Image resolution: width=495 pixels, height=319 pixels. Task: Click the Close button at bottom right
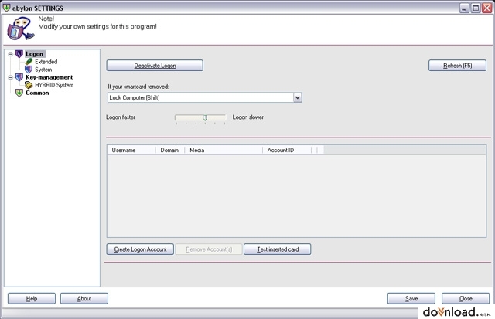466,298
